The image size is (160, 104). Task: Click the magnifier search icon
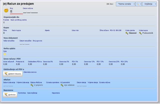click(x=137, y=4)
